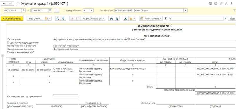This screenshot has height=109, width=236.
Task: Expand the Организация dropdown list
Action: (x=185, y=11)
